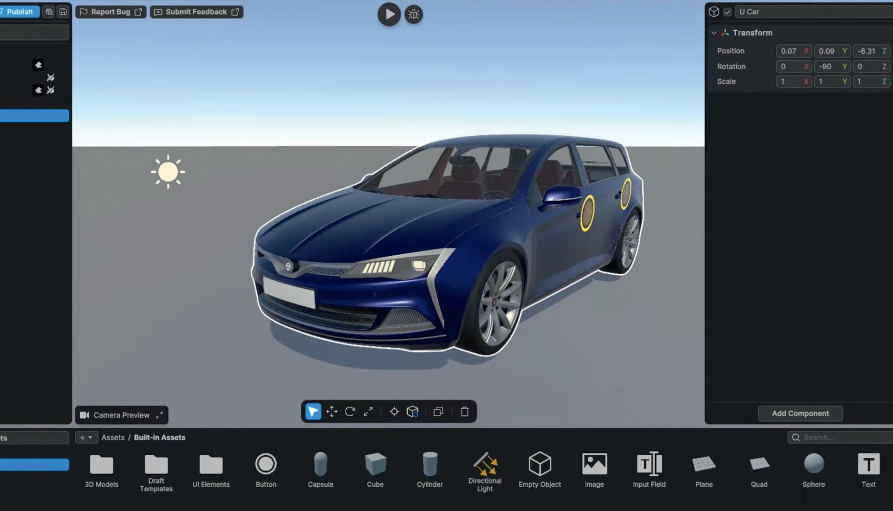The image size is (893, 511).
Task: Open the 3D Models folder
Action: pyautogui.click(x=102, y=470)
